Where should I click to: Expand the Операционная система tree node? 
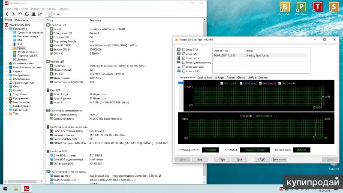click(6, 67)
